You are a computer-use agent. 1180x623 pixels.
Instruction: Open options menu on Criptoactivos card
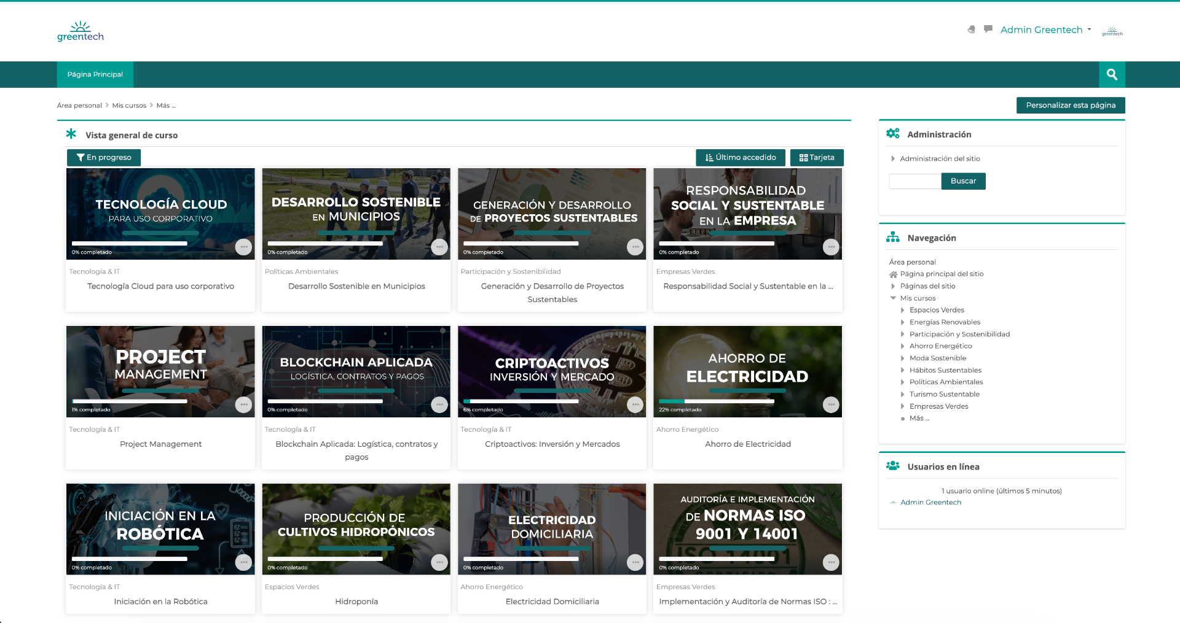[635, 404]
